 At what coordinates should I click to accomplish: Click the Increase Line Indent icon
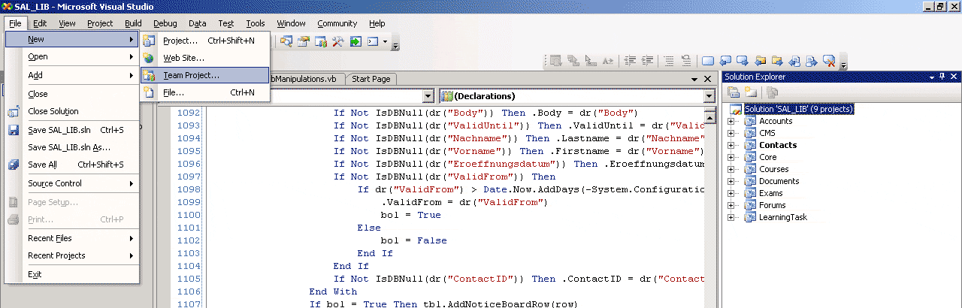pos(647,61)
